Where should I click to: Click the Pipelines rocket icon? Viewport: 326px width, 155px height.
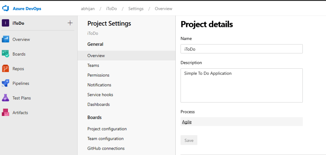[x=5, y=83]
